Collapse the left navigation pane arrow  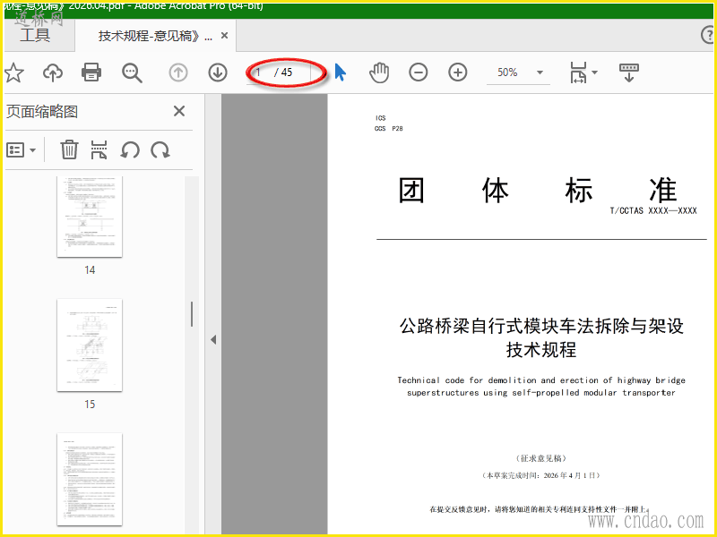tap(213, 340)
